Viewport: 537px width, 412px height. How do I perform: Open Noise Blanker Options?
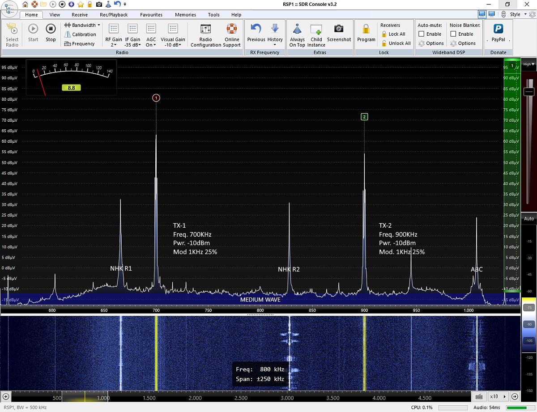click(x=463, y=43)
